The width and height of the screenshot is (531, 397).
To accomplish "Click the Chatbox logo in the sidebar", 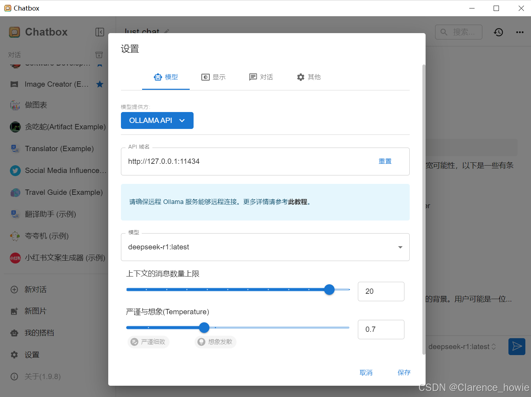I will (x=14, y=32).
